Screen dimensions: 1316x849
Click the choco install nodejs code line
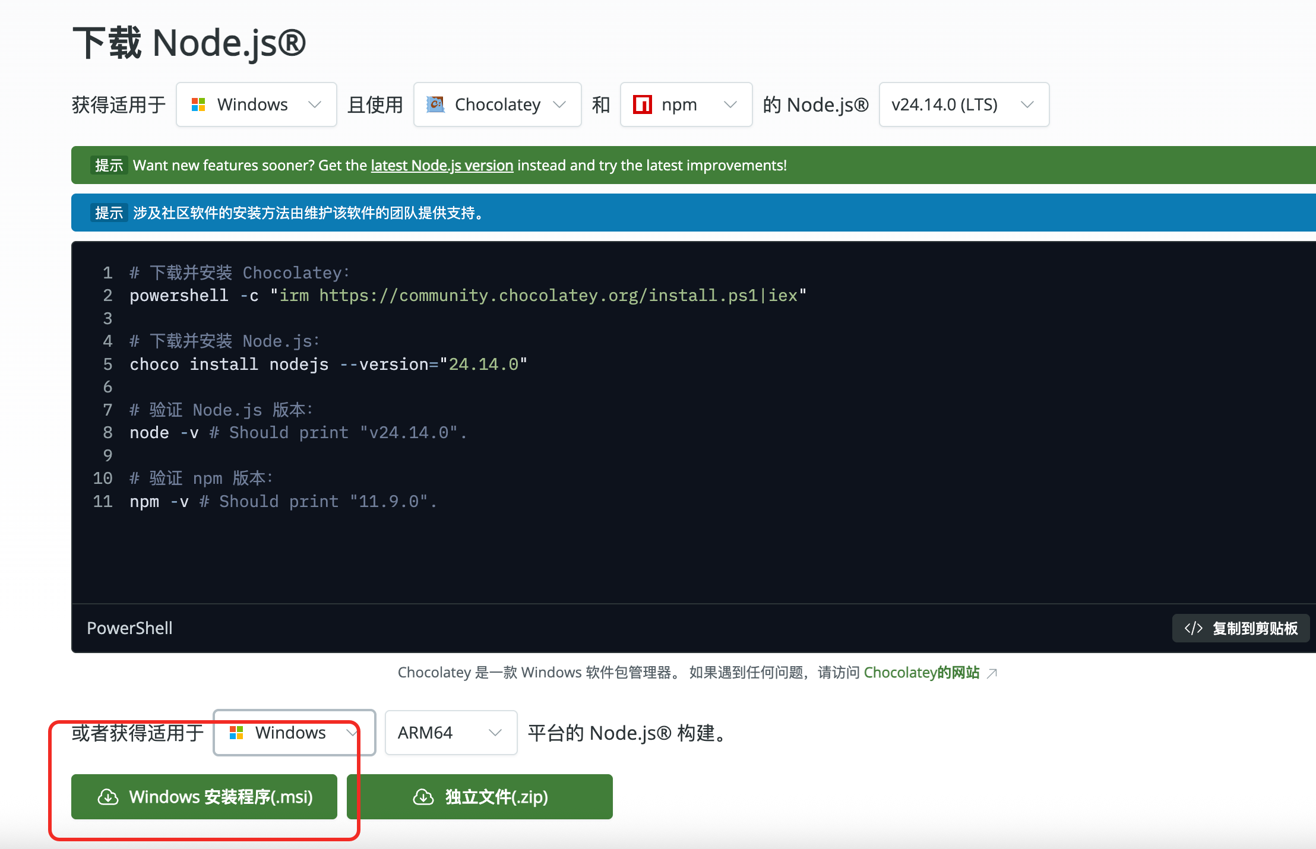328,364
